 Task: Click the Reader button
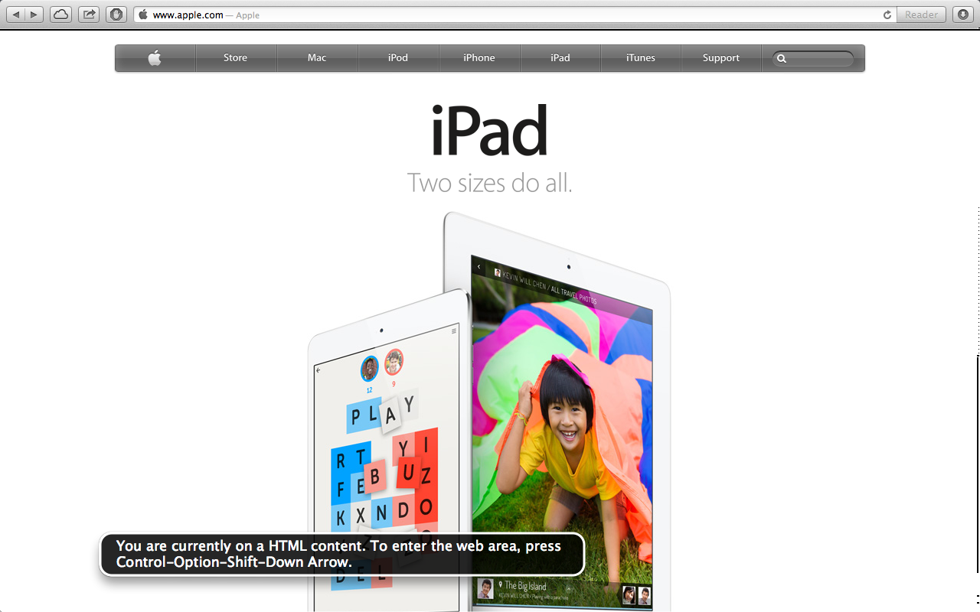click(x=921, y=15)
